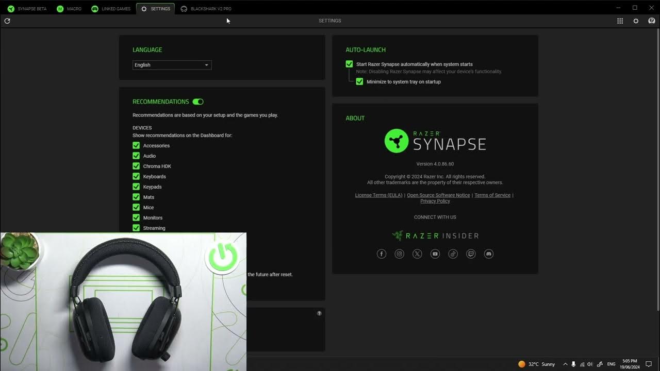Image resolution: width=660 pixels, height=371 pixels.
Task: Open the Language dropdown showing English
Action: 172,65
